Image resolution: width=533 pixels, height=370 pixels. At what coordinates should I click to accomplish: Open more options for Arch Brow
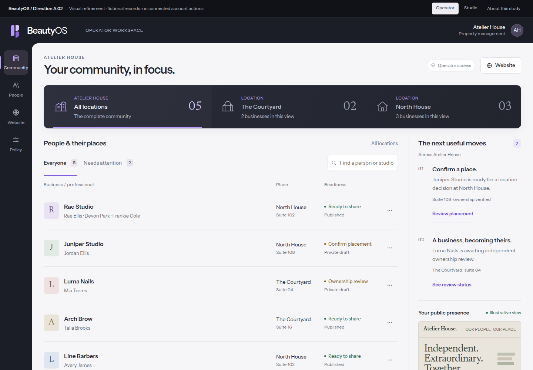point(390,323)
